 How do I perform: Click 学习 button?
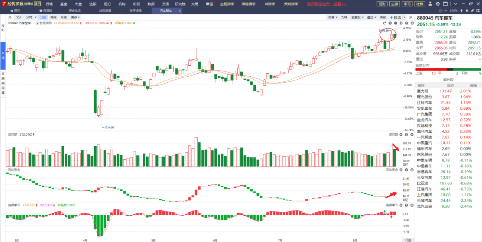[407, 4]
